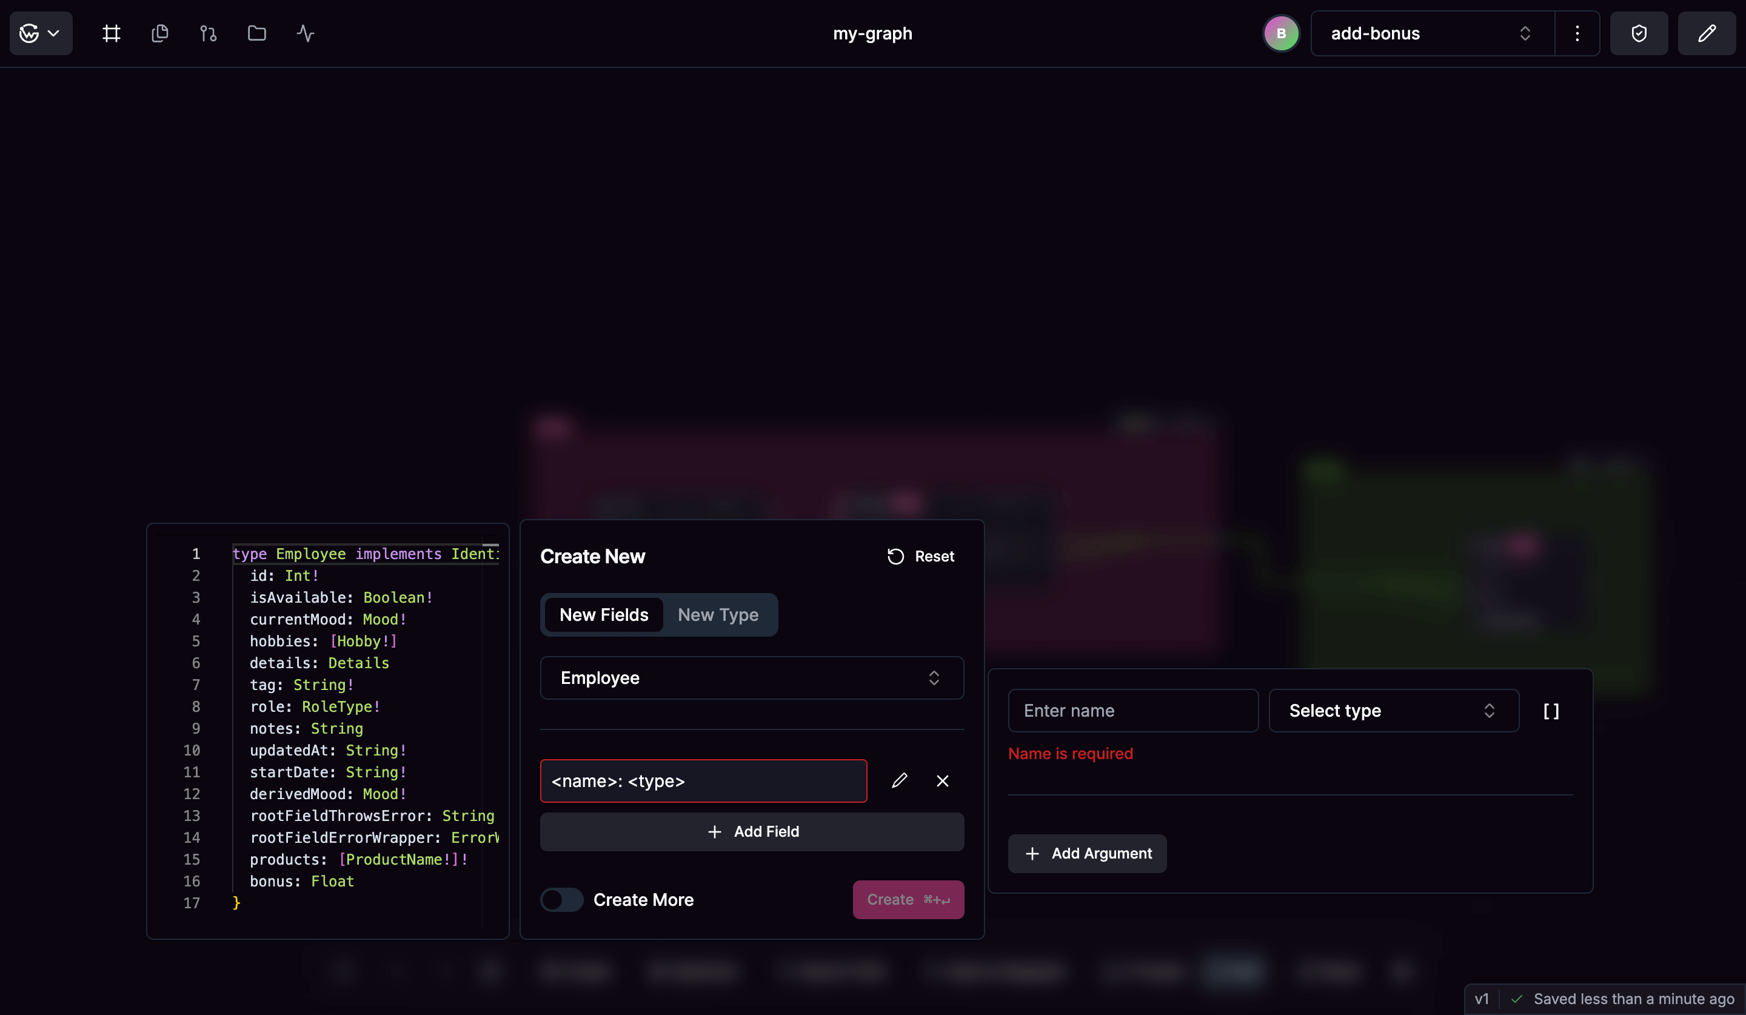Expand the add-bonus selector
The width and height of the screenshot is (1746, 1015).
coord(1525,33)
